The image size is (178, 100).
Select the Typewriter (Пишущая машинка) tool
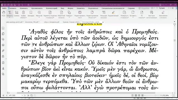(x=103, y=14)
